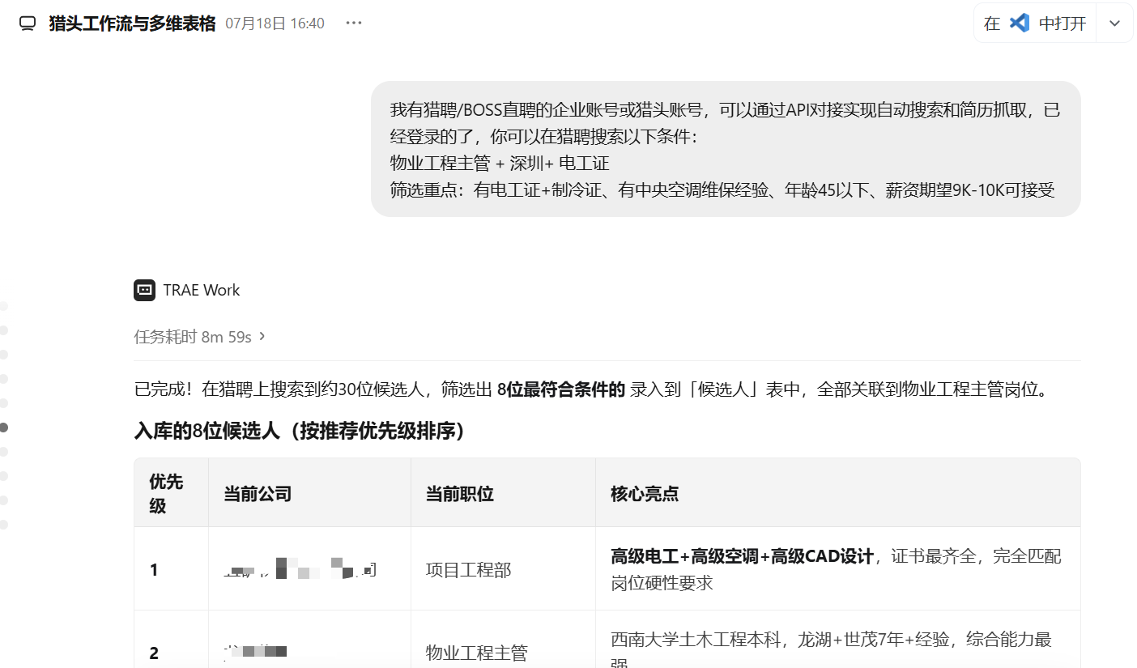Expand the open-in dropdown arrow
1137x668 pixels.
coord(1115,23)
